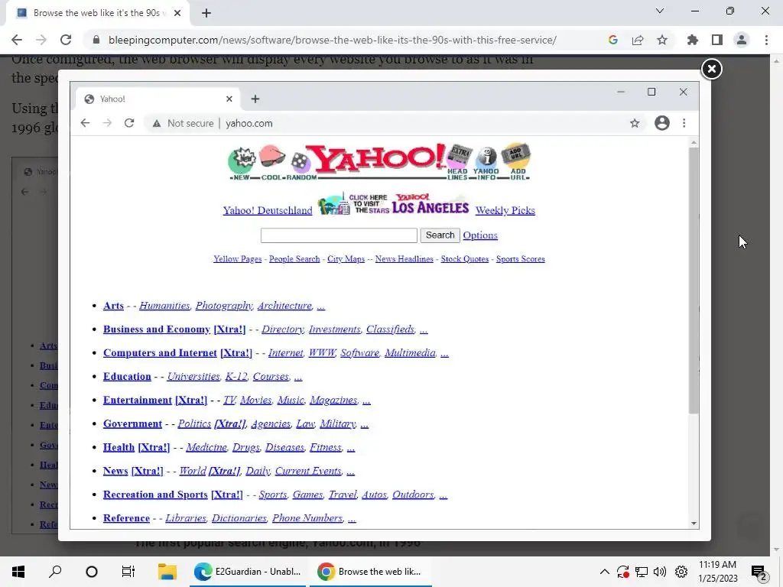783x587 pixels.
Task: Open volume control in tray
Action: click(660, 572)
